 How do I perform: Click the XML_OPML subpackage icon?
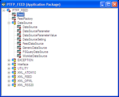click(14, 81)
